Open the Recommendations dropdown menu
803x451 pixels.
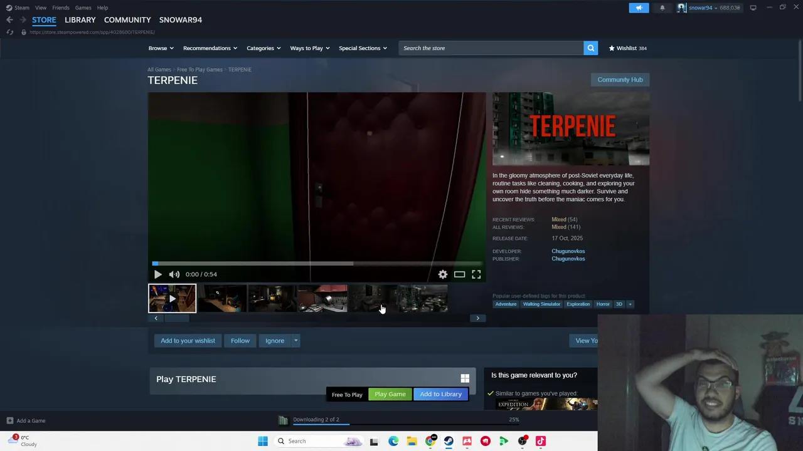tap(210, 48)
